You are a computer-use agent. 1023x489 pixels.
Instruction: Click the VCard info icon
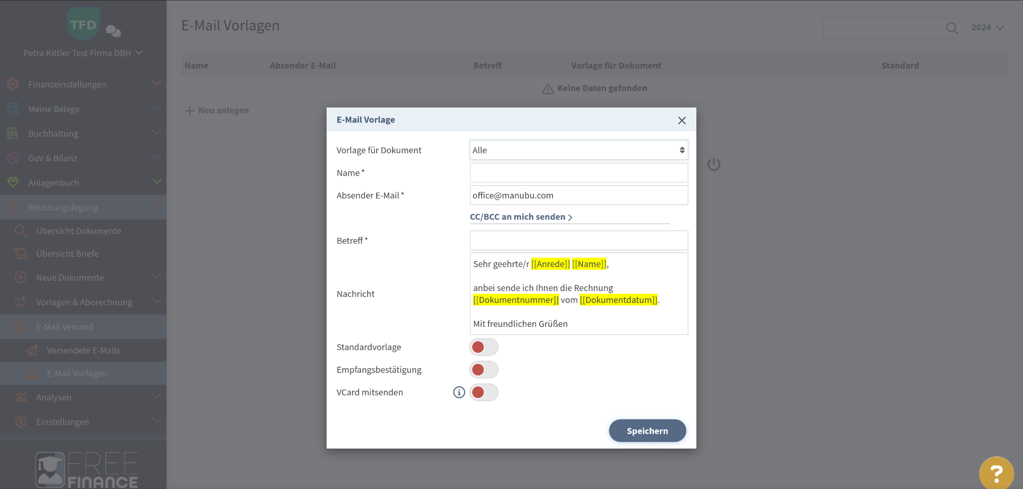coord(459,392)
